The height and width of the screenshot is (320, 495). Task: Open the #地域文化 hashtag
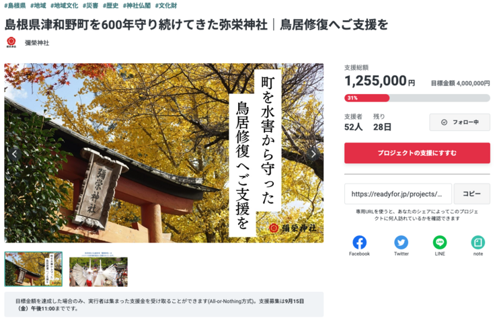point(64,5)
